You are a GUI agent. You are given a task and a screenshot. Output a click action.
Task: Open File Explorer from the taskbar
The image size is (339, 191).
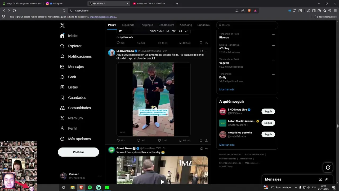point(72,188)
